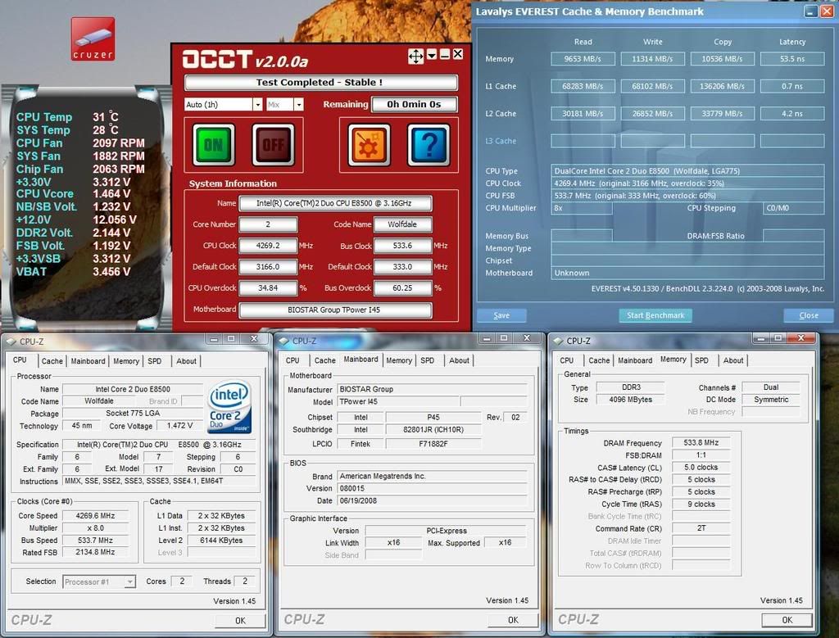Screen dimensions: 839x638
Task: Open OCCT help with the blue question mark
Action: coord(429,145)
